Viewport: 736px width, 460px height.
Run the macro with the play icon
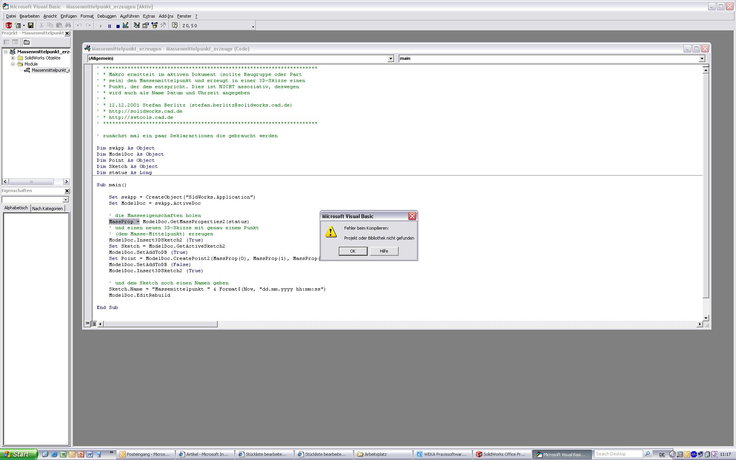click(101, 26)
